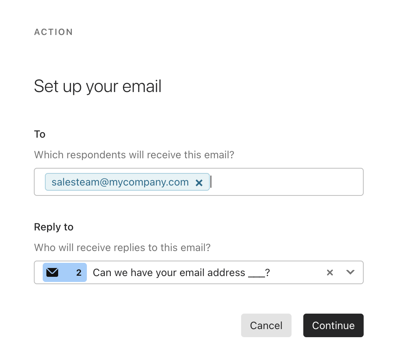
Task: Click the 'To' field label
Action: [x=40, y=134]
